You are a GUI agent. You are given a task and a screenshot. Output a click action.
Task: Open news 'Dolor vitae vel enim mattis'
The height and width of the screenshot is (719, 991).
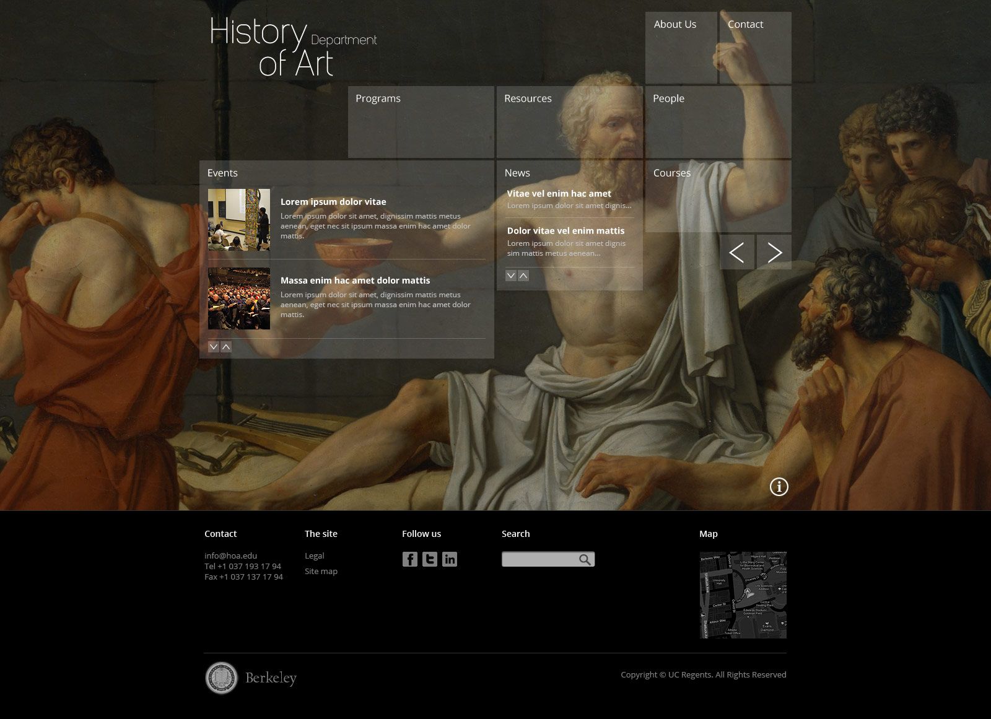(x=565, y=231)
